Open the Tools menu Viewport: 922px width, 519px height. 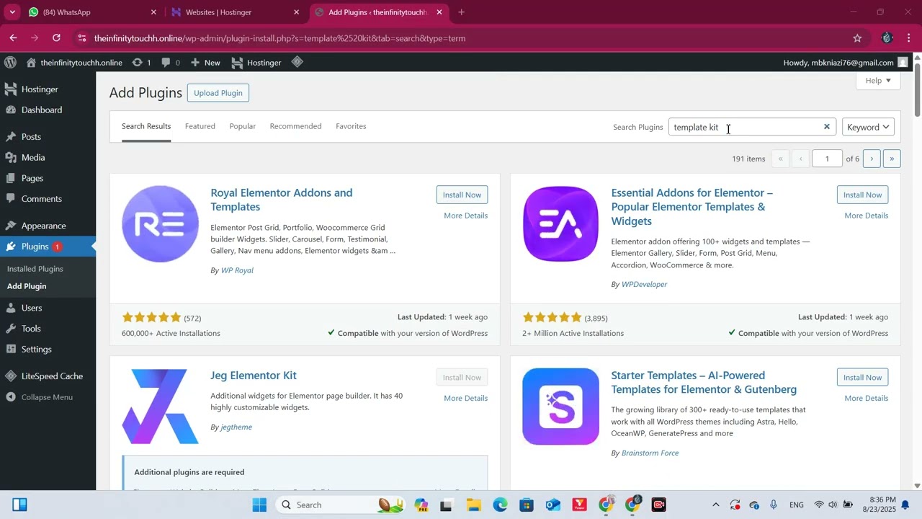click(48, 329)
